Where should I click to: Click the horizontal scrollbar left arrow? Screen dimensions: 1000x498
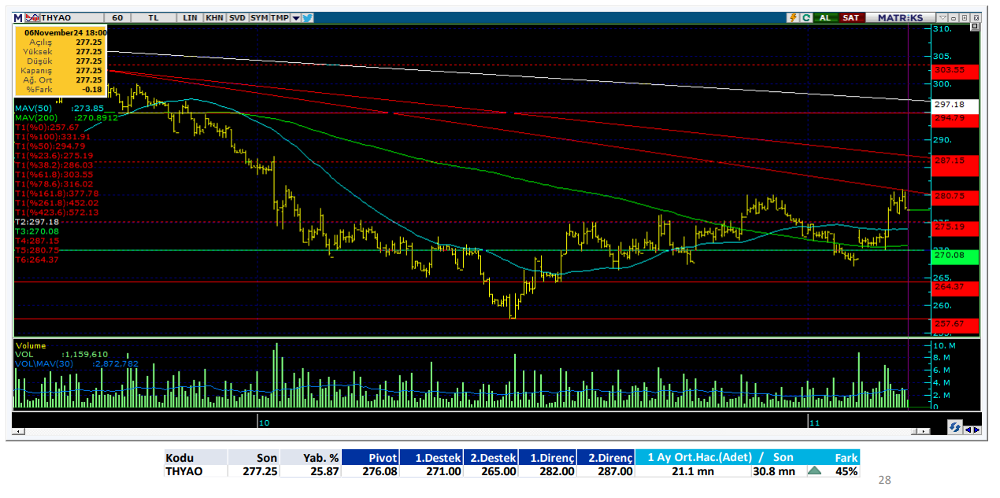click(x=18, y=432)
